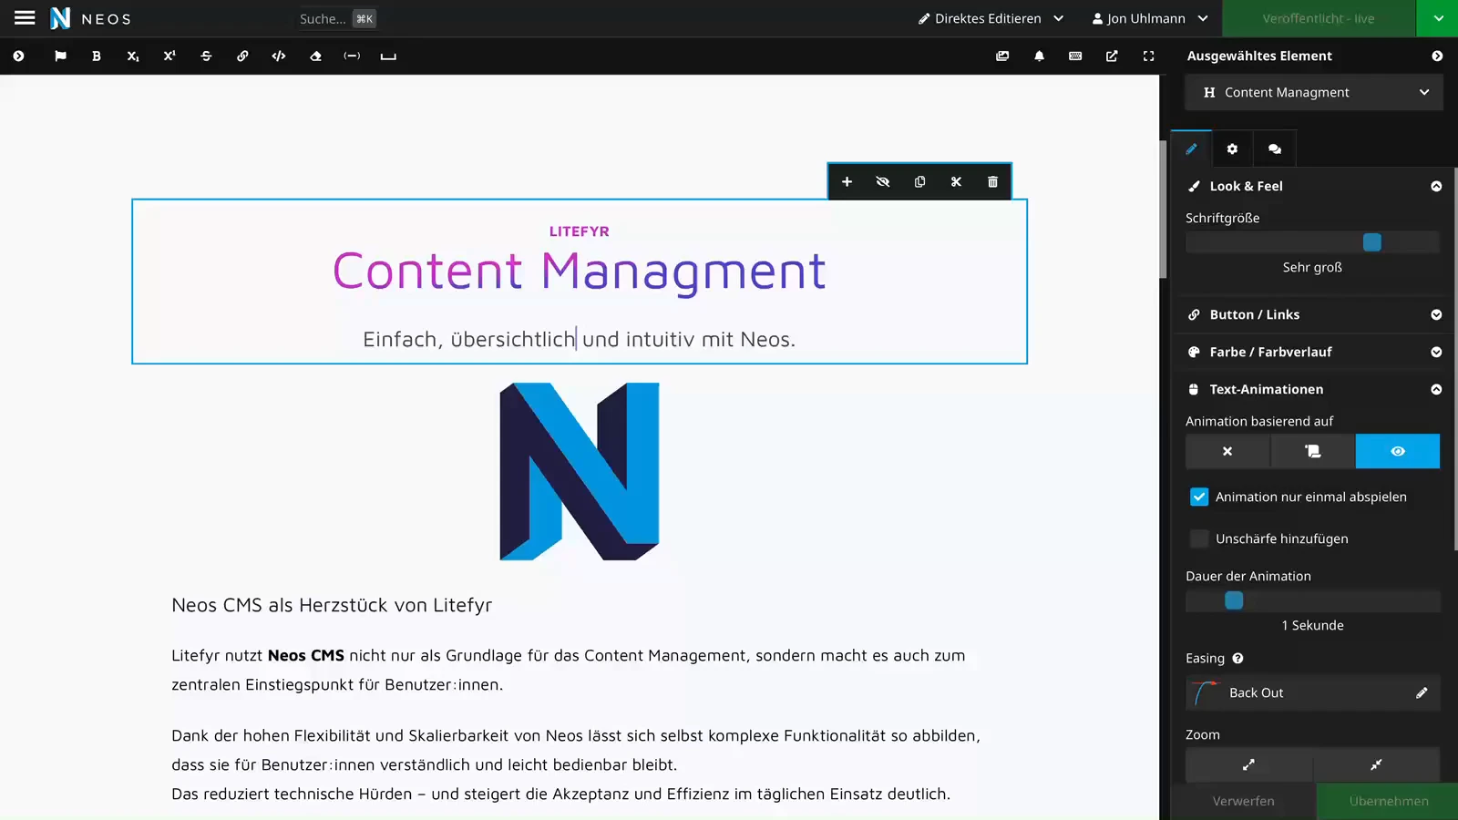Click the remove formatting eraser icon
The width and height of the screenshot is (1458, 820).
(x=315, y=56)
